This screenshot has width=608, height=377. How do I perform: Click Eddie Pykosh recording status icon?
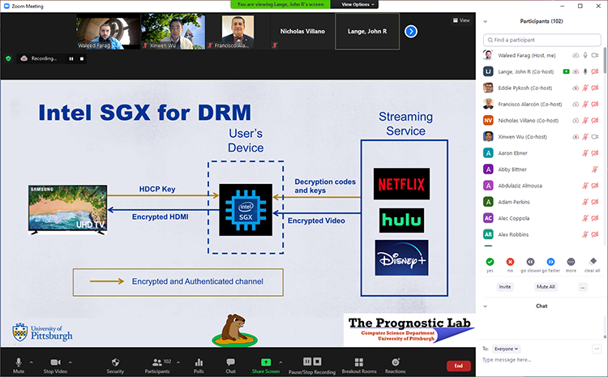[x=576, y=88]
